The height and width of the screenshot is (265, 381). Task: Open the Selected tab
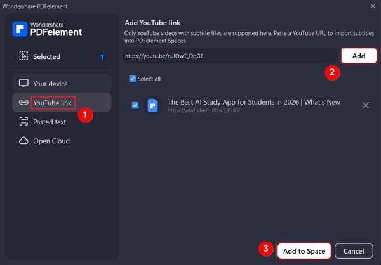pyautogui.click(x=62, y=56)
